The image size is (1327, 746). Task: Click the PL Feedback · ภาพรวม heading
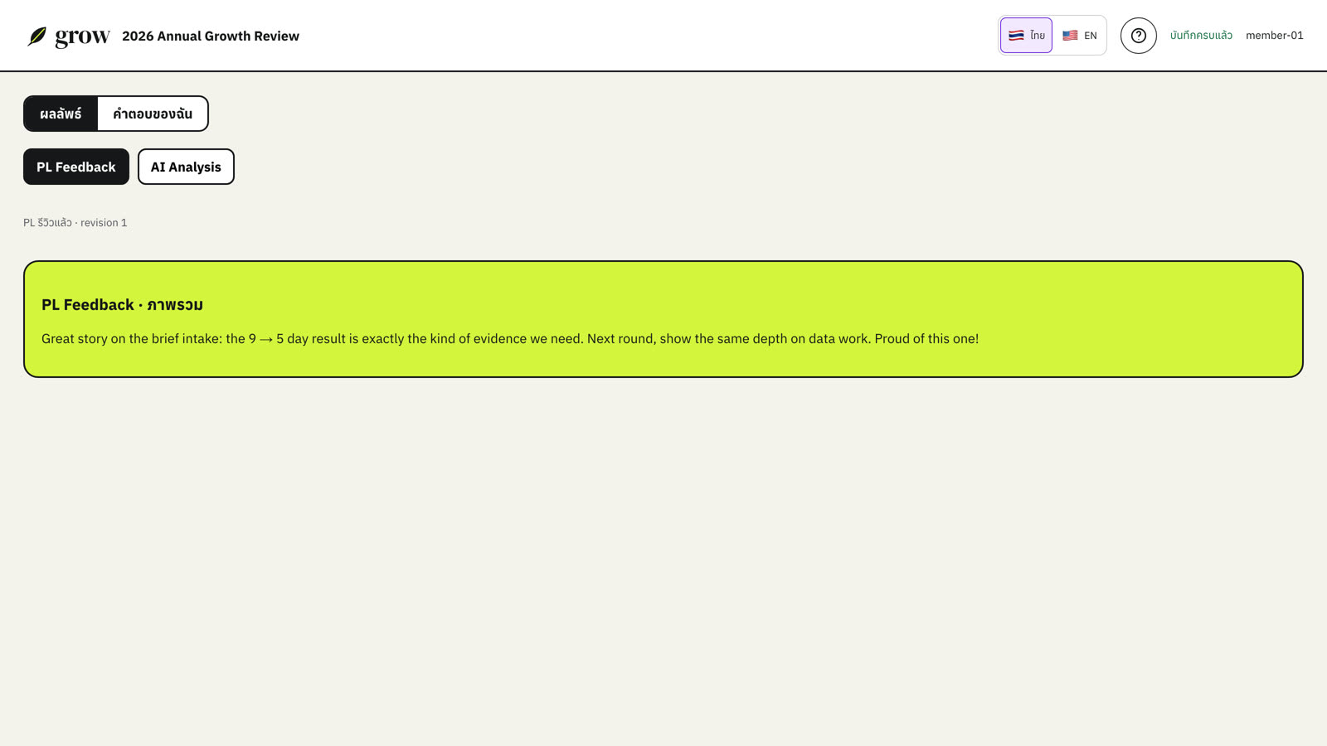[x=122, y=304]
